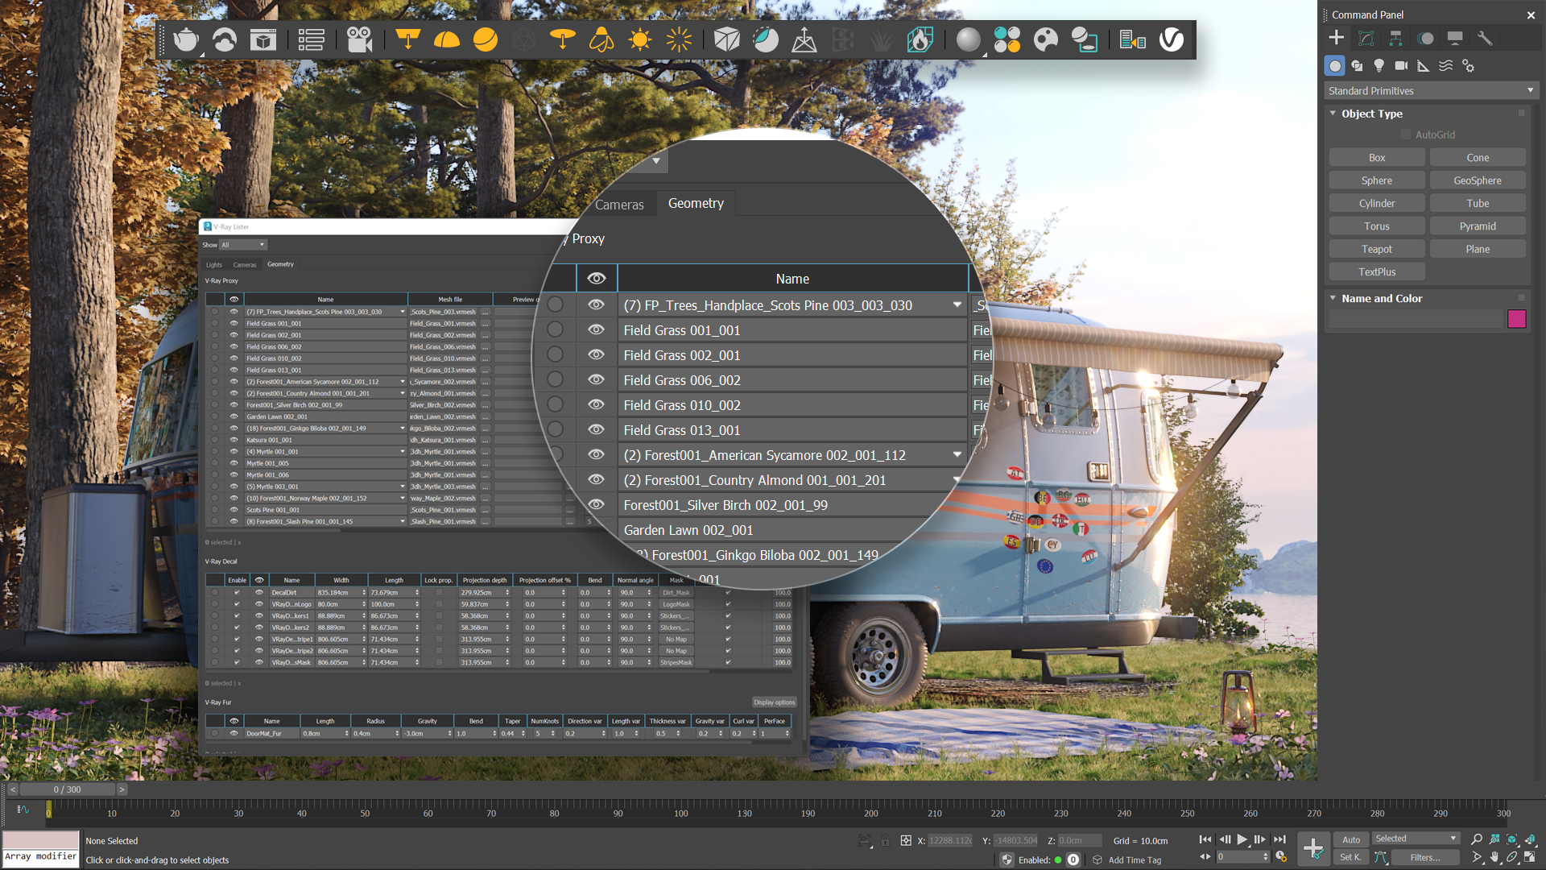
Task: Collapse the Name and Color rollout
Action: (x=1333, y=298)
